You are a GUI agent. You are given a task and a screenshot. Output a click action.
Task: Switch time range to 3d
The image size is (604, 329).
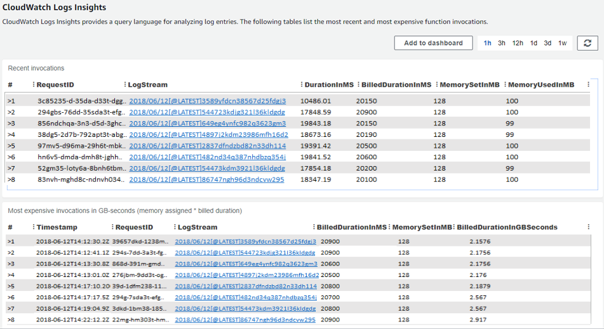pyautogui.click(x=547, y=43)
